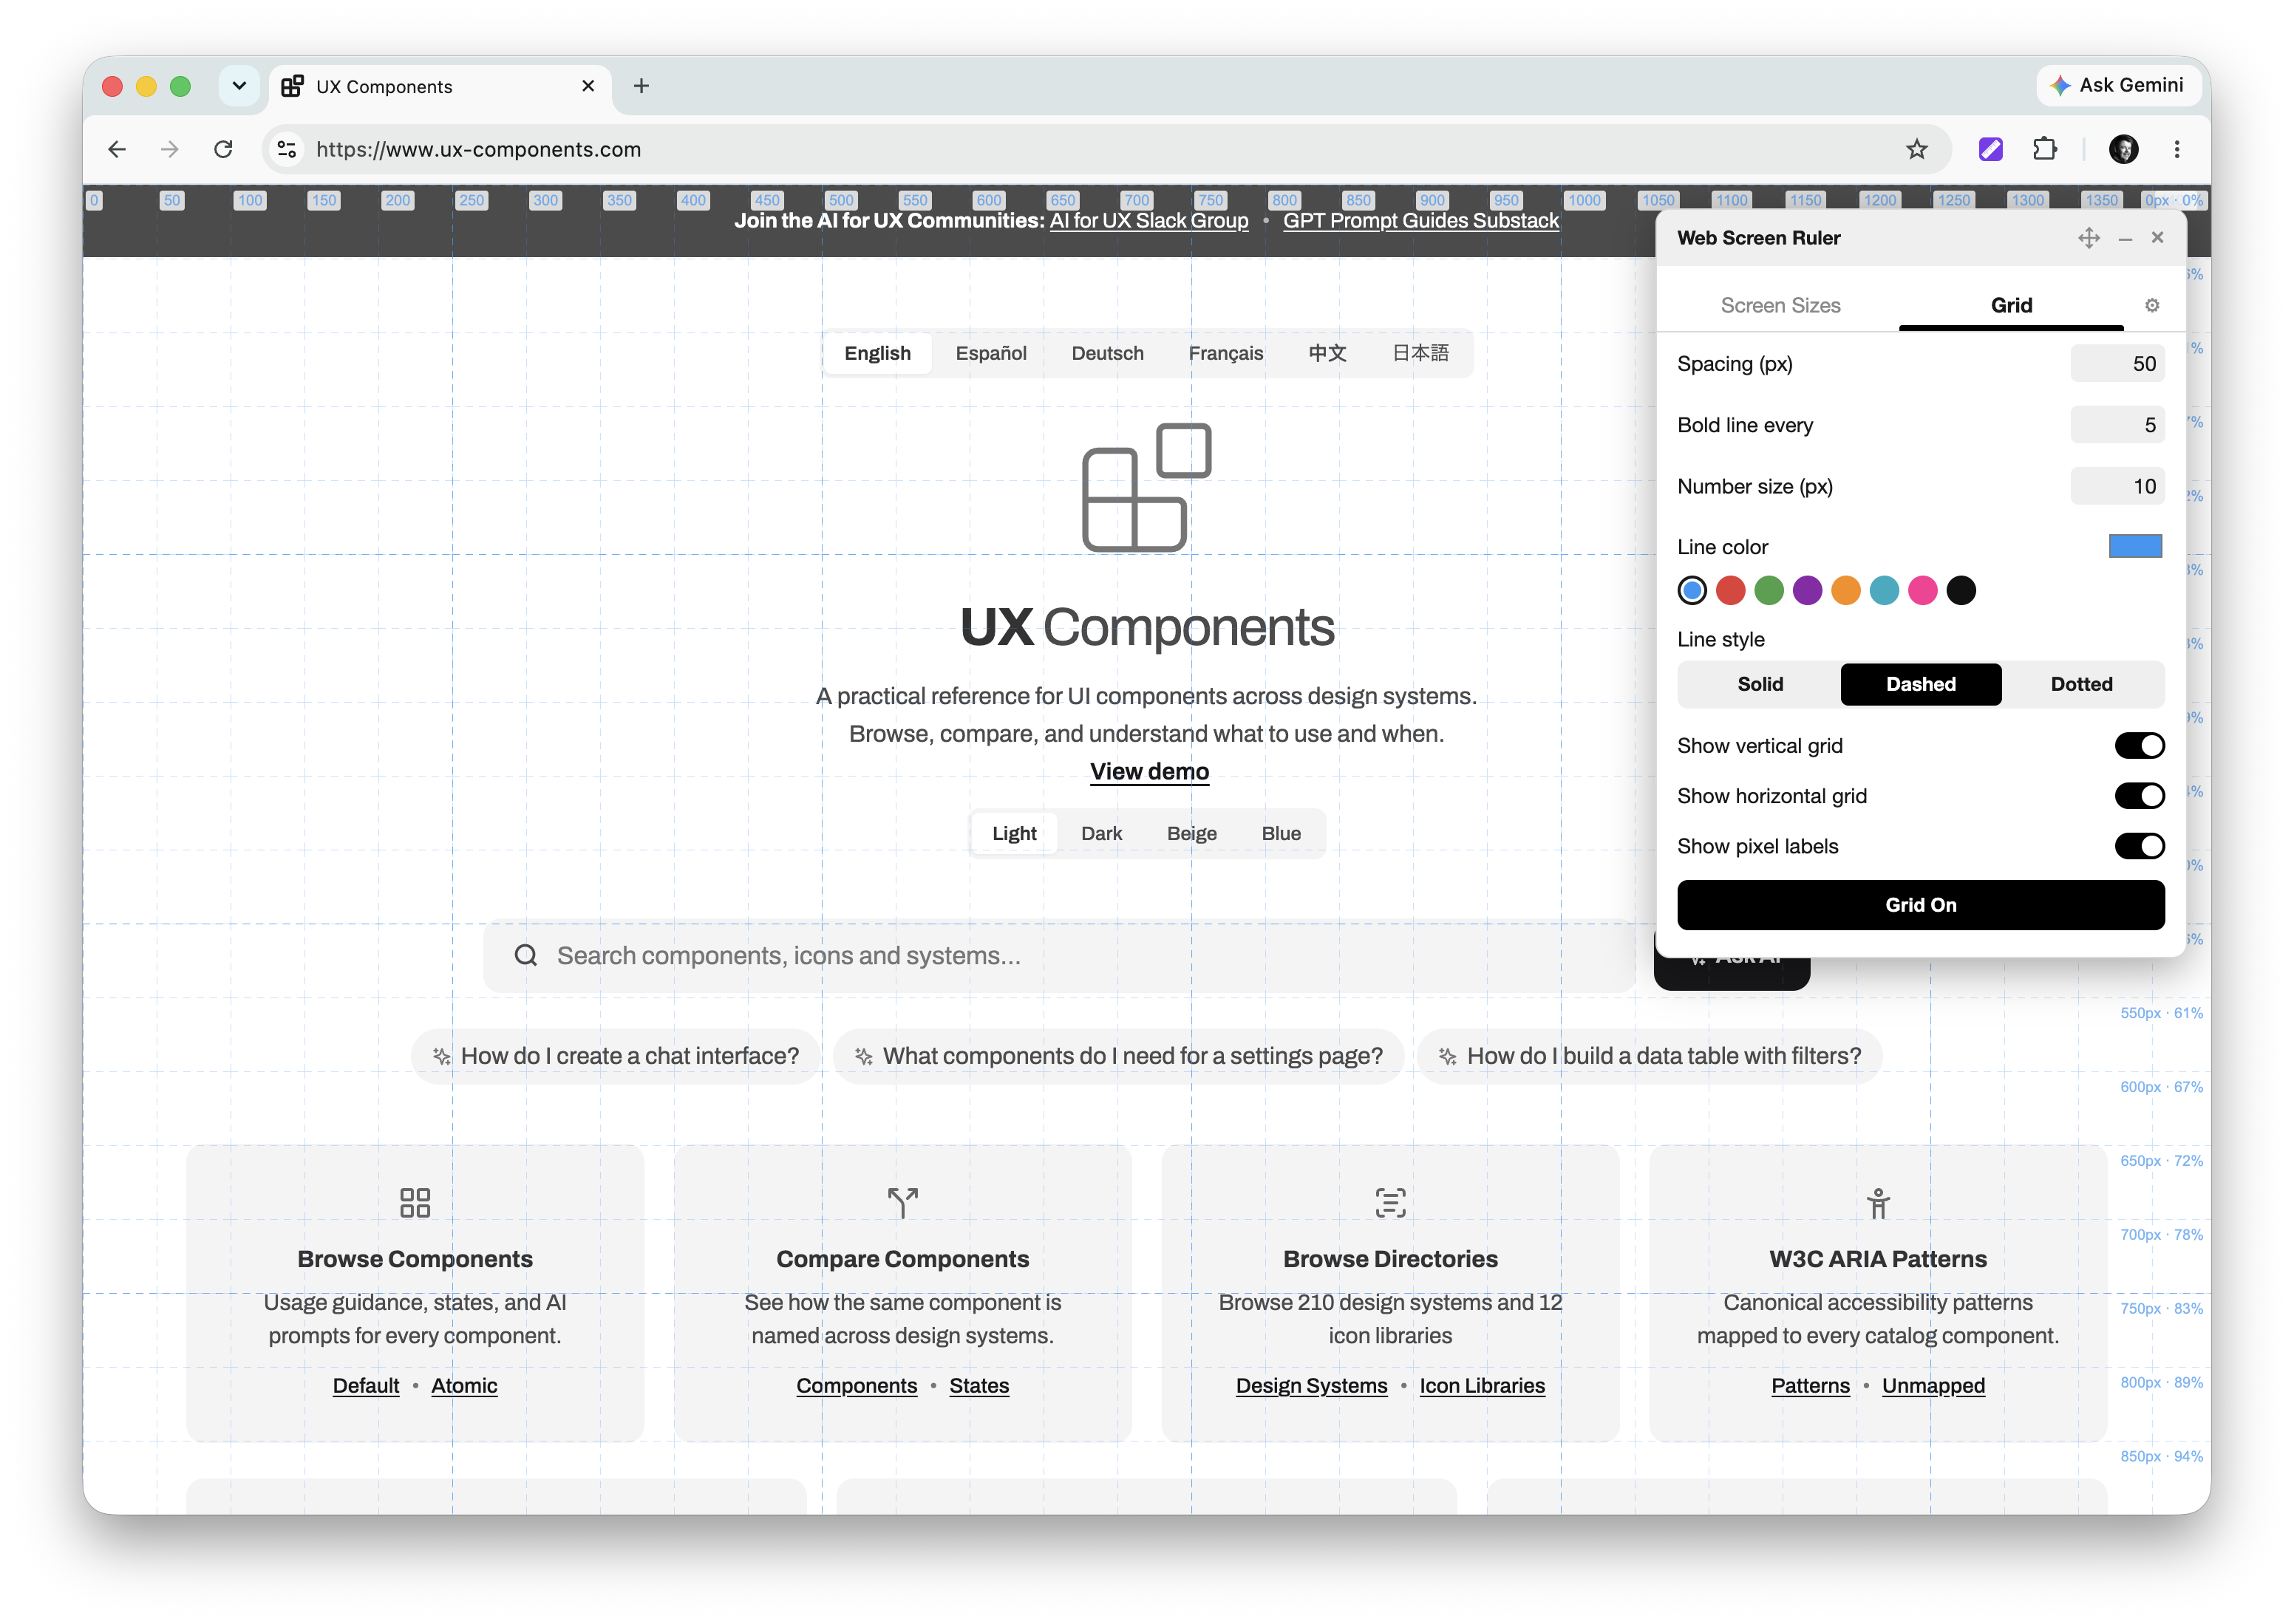Set line style to Solid

(1760, 684)
